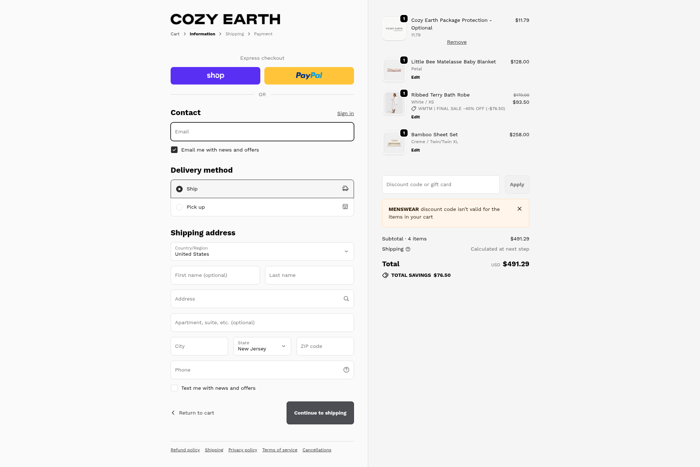Click the delivery truck icon on Ship
This screenshot has height=467, width=700.
[345, 189]
